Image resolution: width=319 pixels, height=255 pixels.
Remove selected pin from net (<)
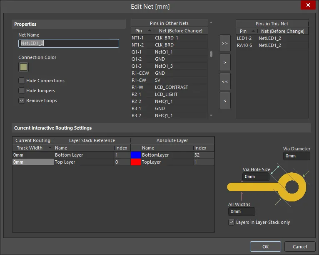point(225,101)
